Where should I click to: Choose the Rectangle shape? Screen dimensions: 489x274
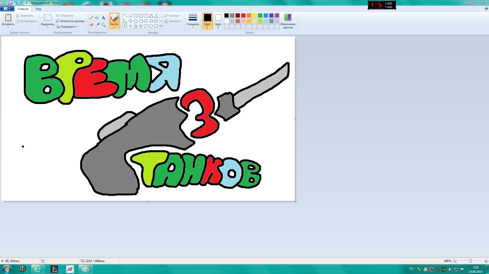(x=141, y=16)
